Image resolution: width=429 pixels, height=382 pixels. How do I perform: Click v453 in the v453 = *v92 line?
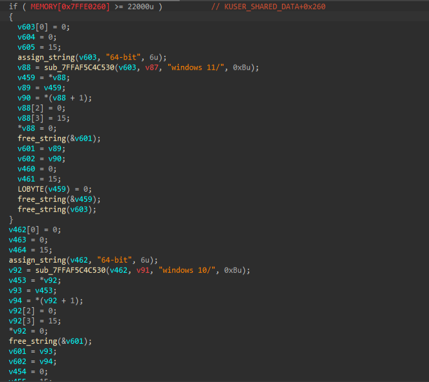point(18,280)
